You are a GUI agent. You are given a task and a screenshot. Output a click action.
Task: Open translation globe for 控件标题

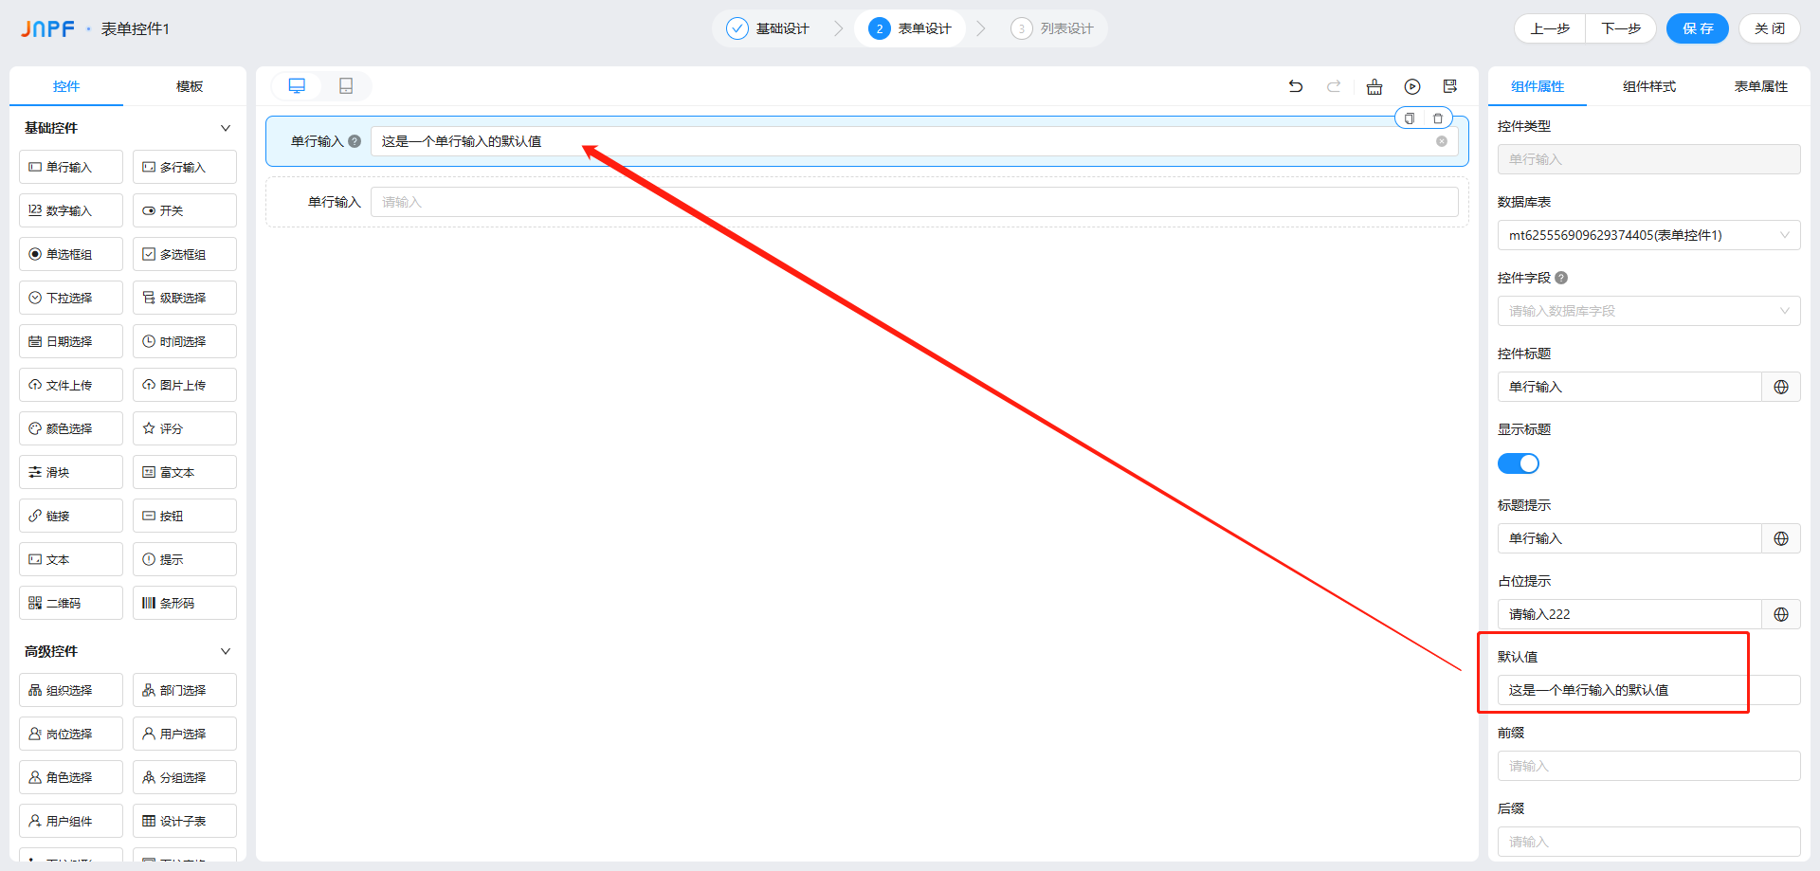[1781, 387]
